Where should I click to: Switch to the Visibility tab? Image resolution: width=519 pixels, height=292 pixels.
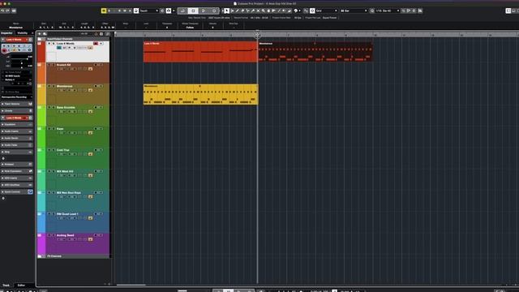tap(23, 33)
